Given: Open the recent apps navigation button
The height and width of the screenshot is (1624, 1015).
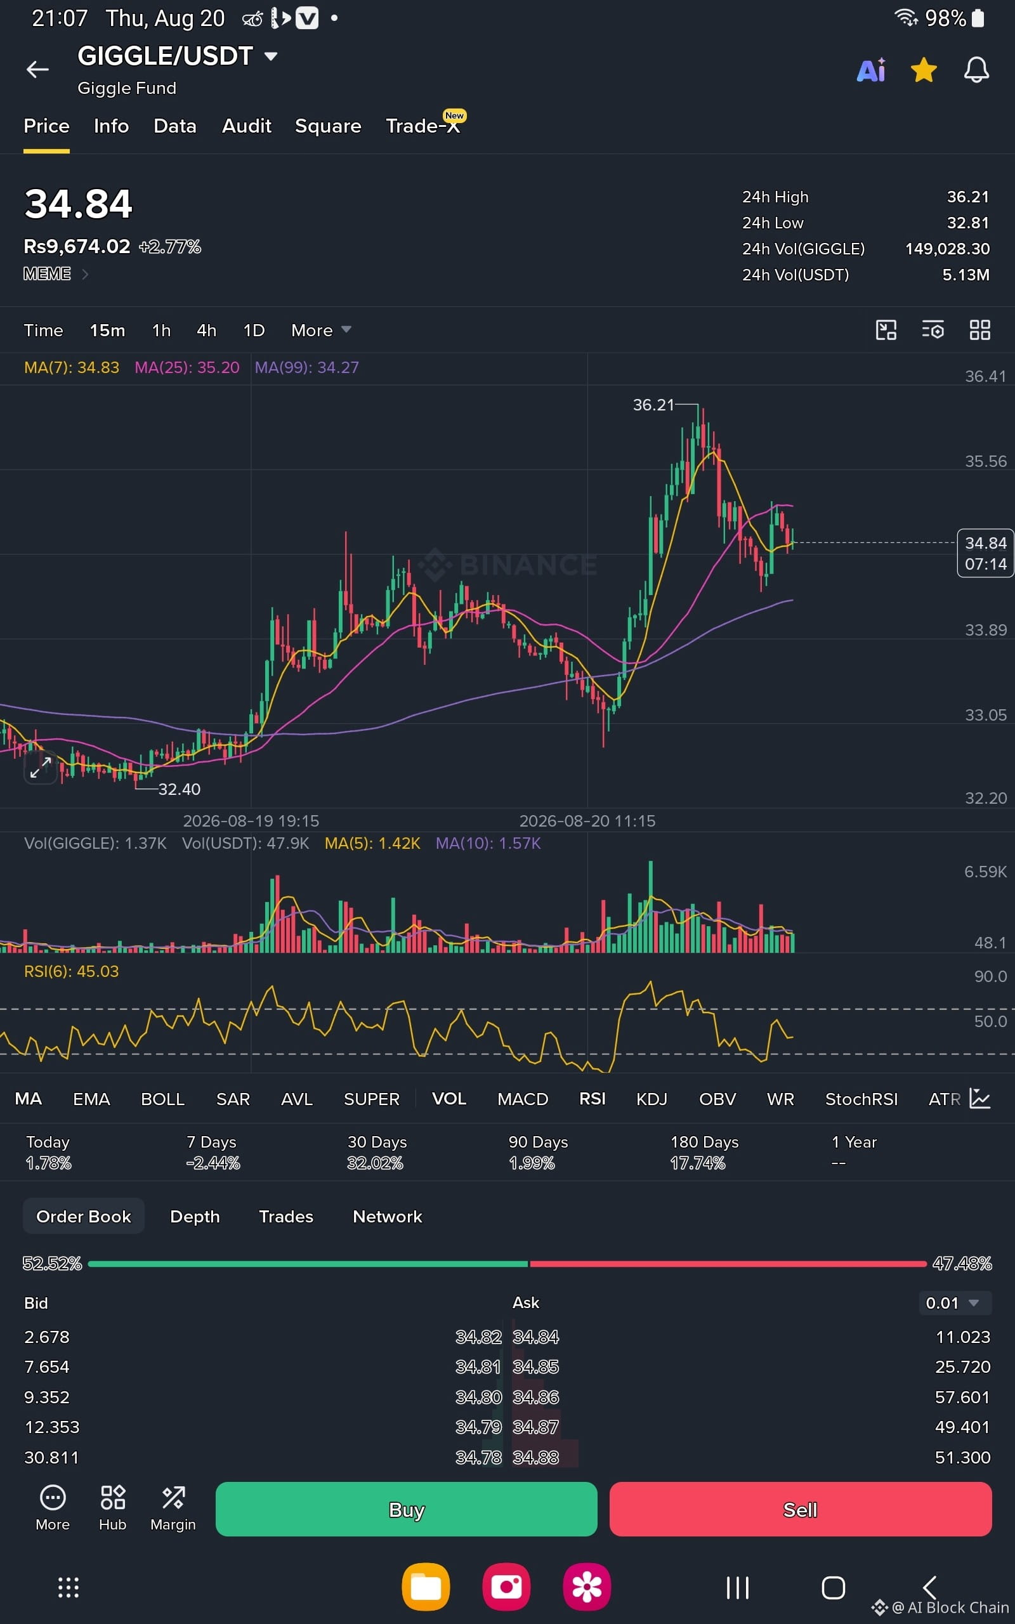Looking at the screenshot, I should pyautogui.click(x=738, y=1588).
